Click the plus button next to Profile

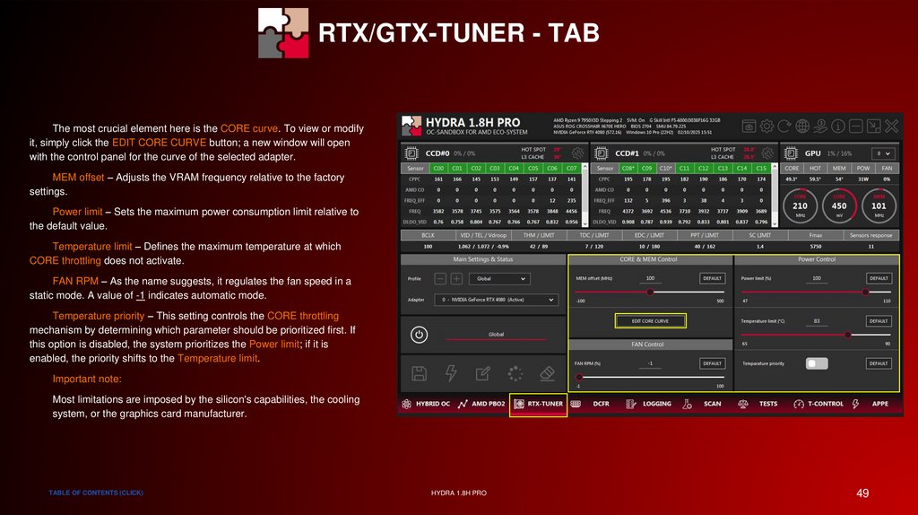coord(456,279)
